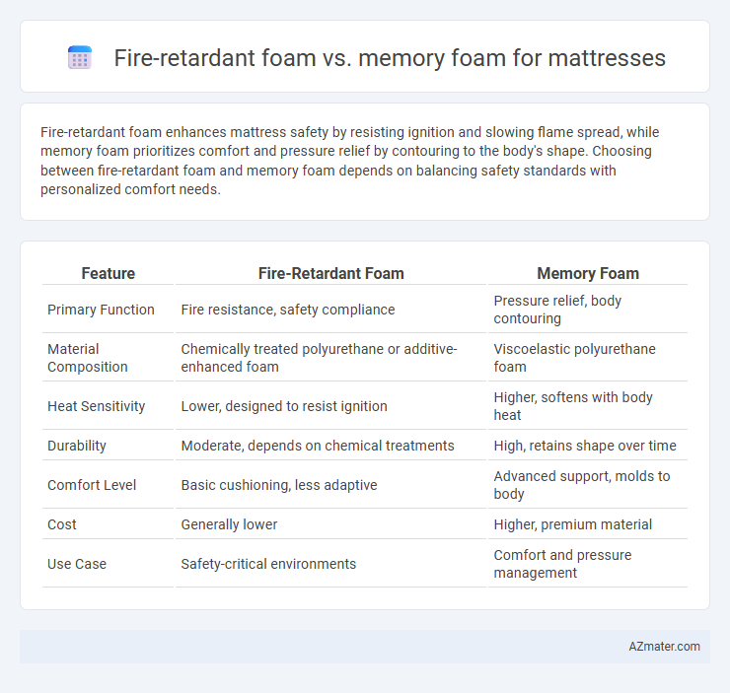
Task: Select the 'Use Case' row label
Action: pos(77,564)
